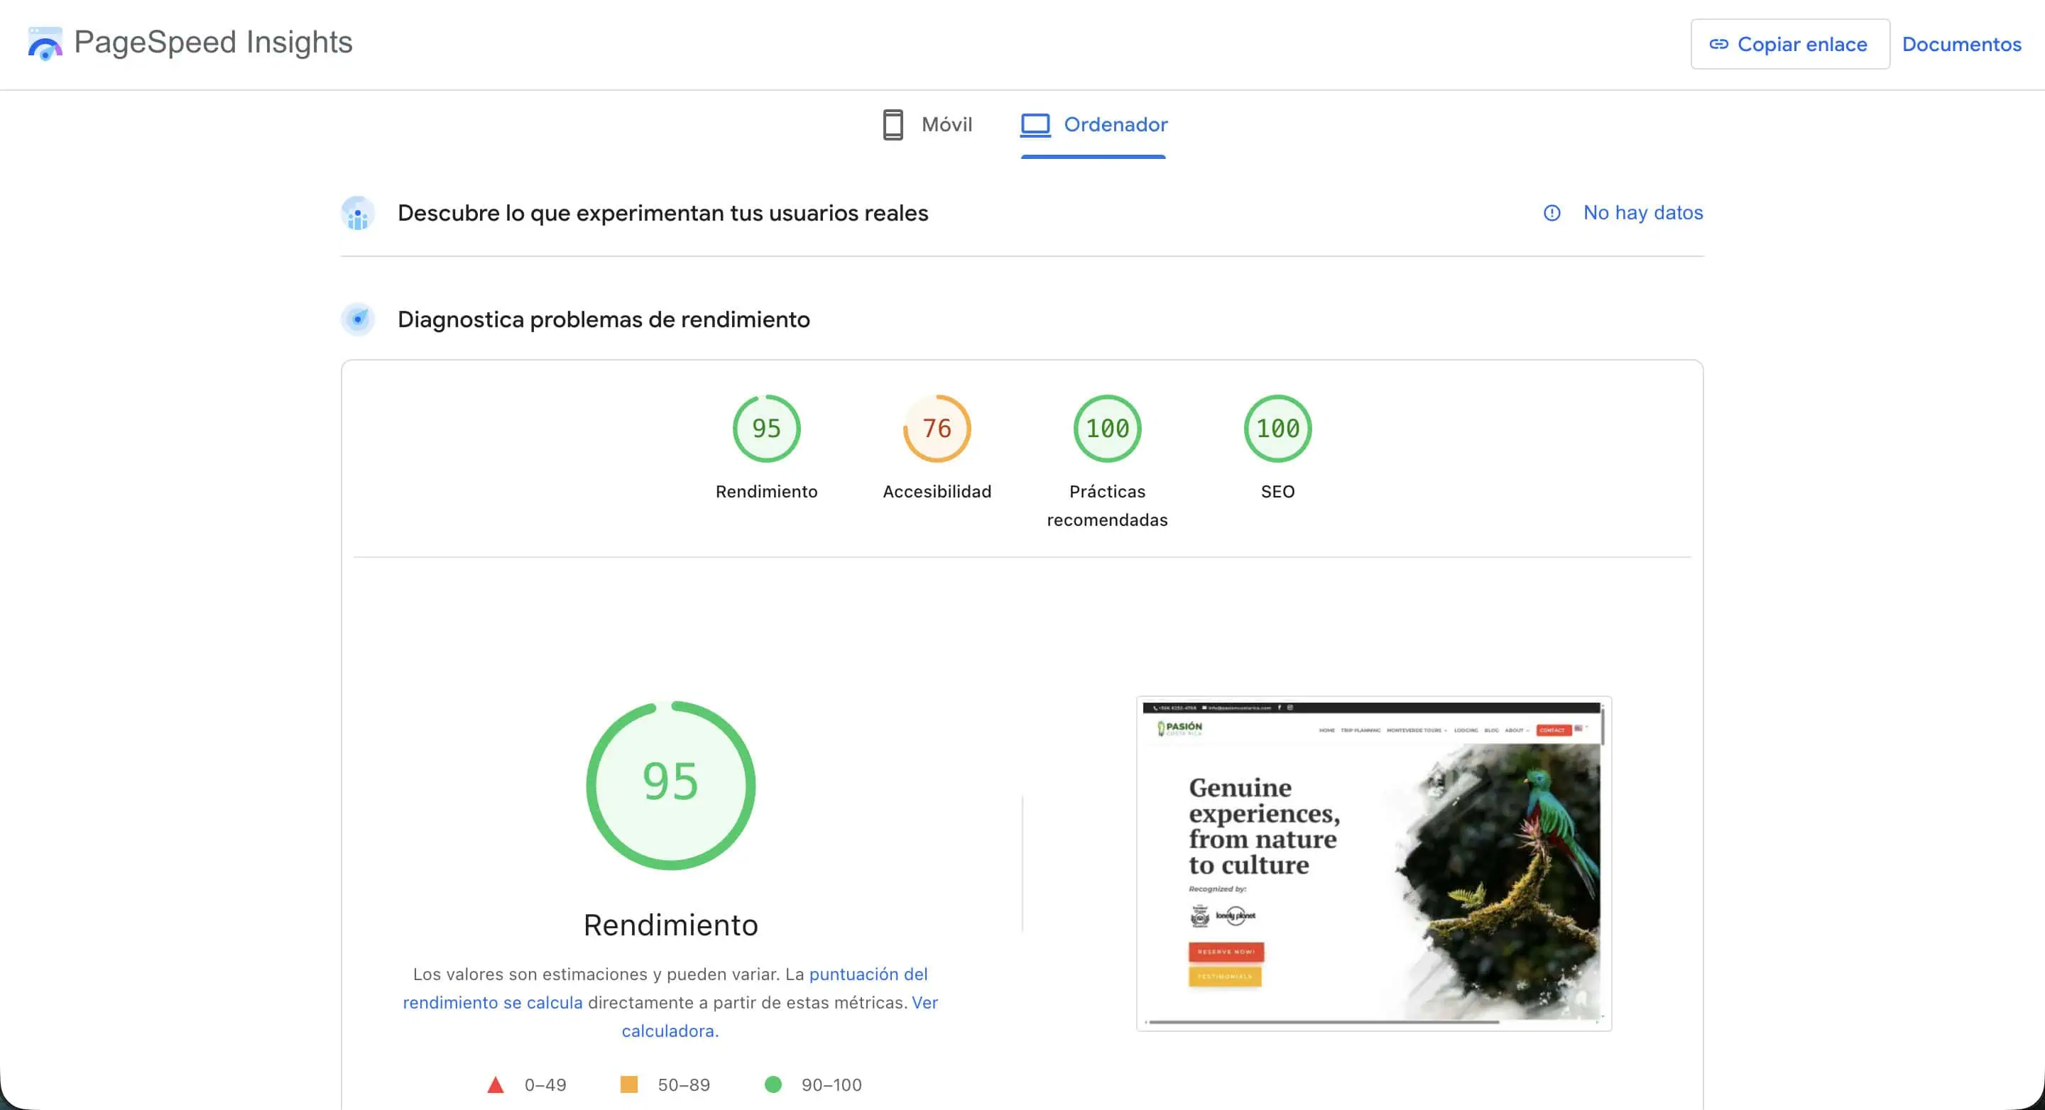
Task: Click the PageSpeed Insights logo
Action: [x=45, y=43]
